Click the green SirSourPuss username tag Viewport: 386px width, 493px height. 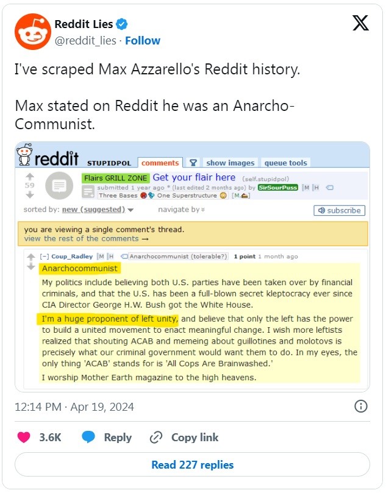tap(278, 188)
